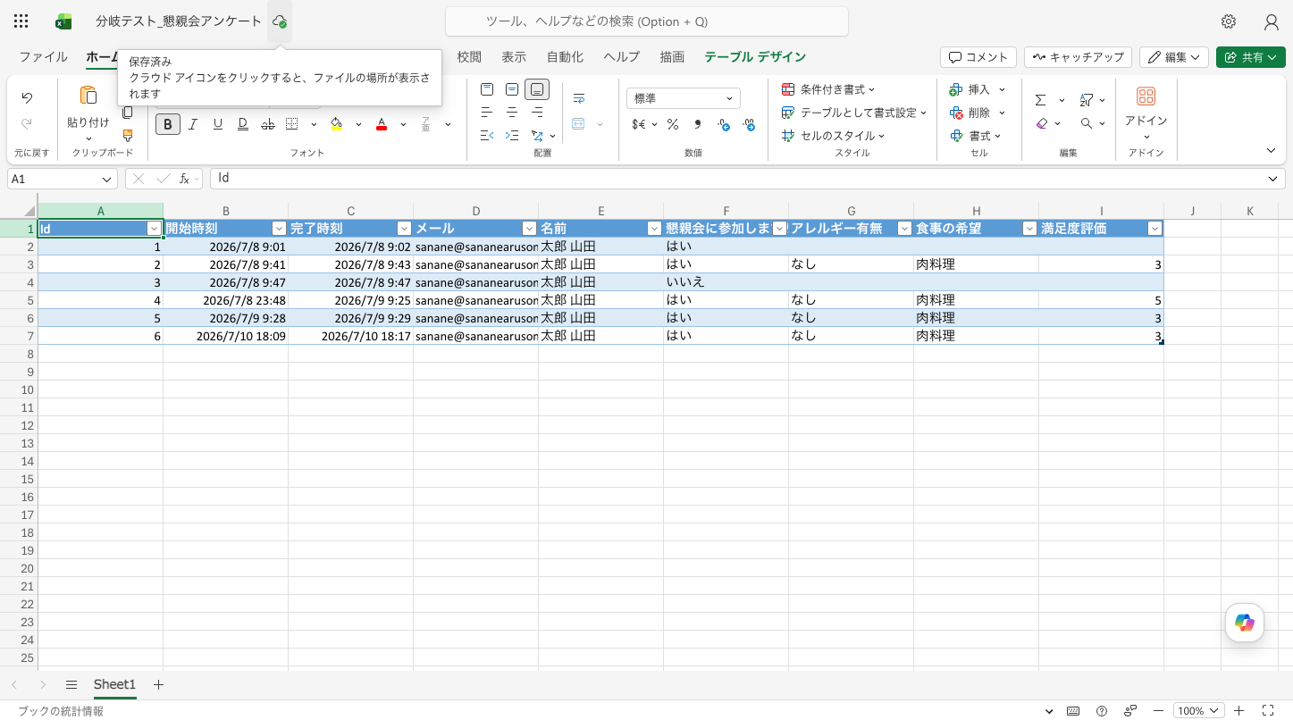Click Decrease Decimal icon
This screenshot has height=720, width=1293.
click(x=749, y=124)
